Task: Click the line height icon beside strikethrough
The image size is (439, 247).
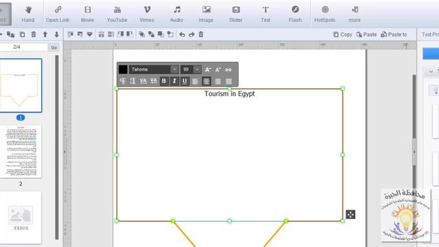Action: (x=133, y=81)
